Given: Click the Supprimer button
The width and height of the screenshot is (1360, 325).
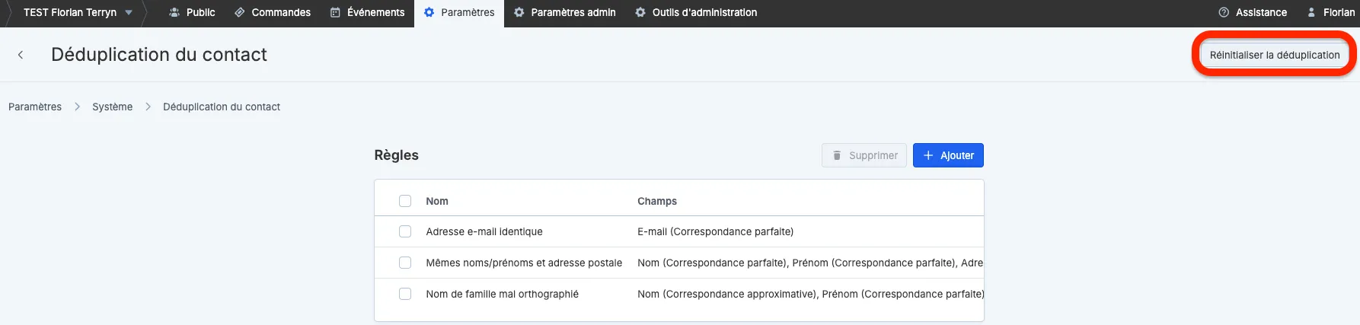Looking at the screenshot, I should point(864,155).
